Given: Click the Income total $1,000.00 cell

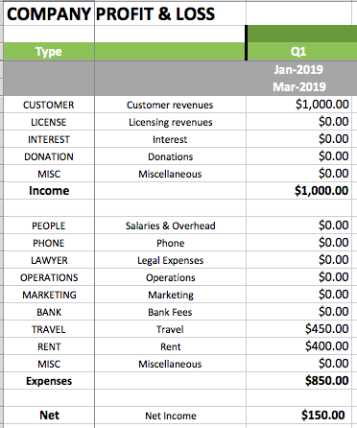Looking at the screenshot, I should point(298,191).
